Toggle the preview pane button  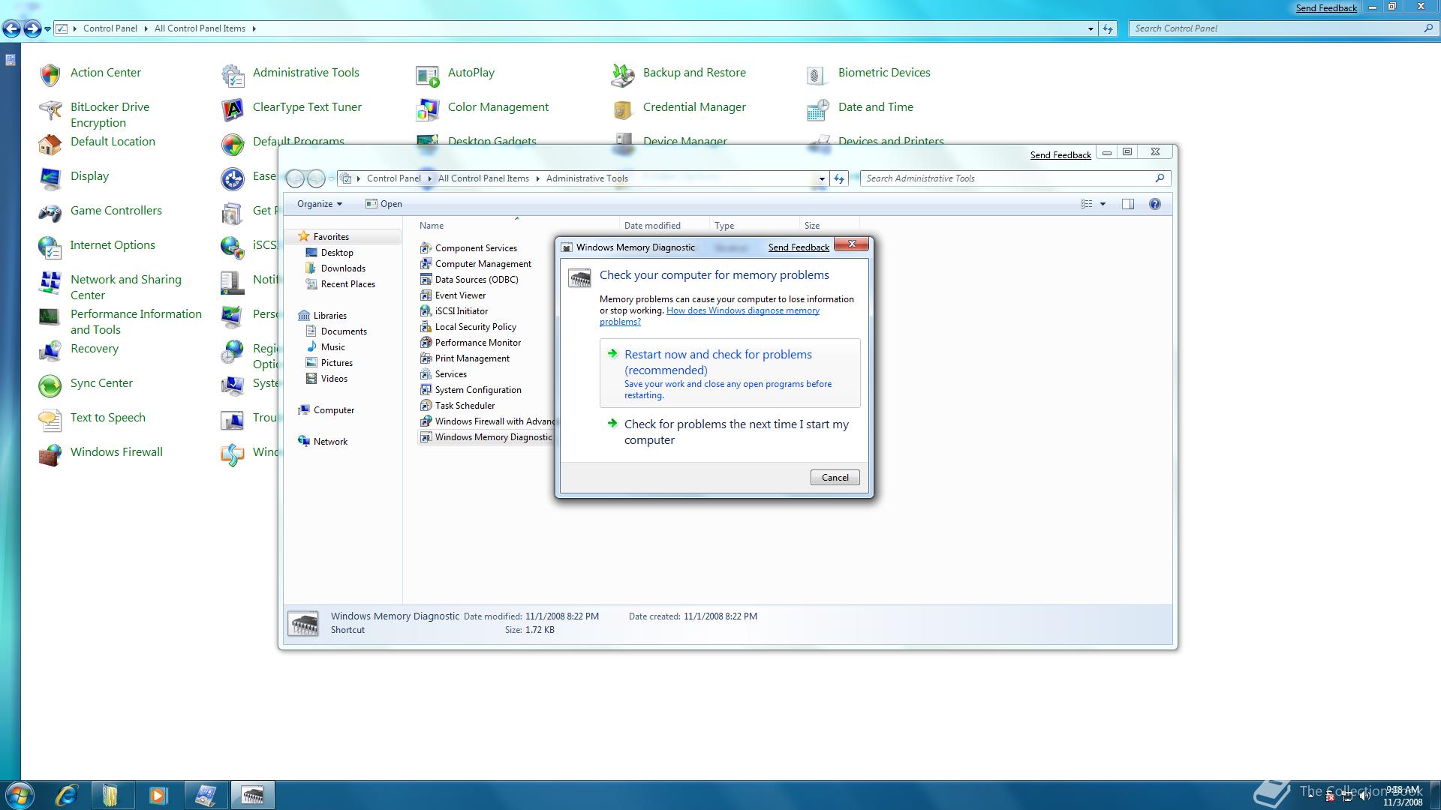click(x=1127, y=204)
